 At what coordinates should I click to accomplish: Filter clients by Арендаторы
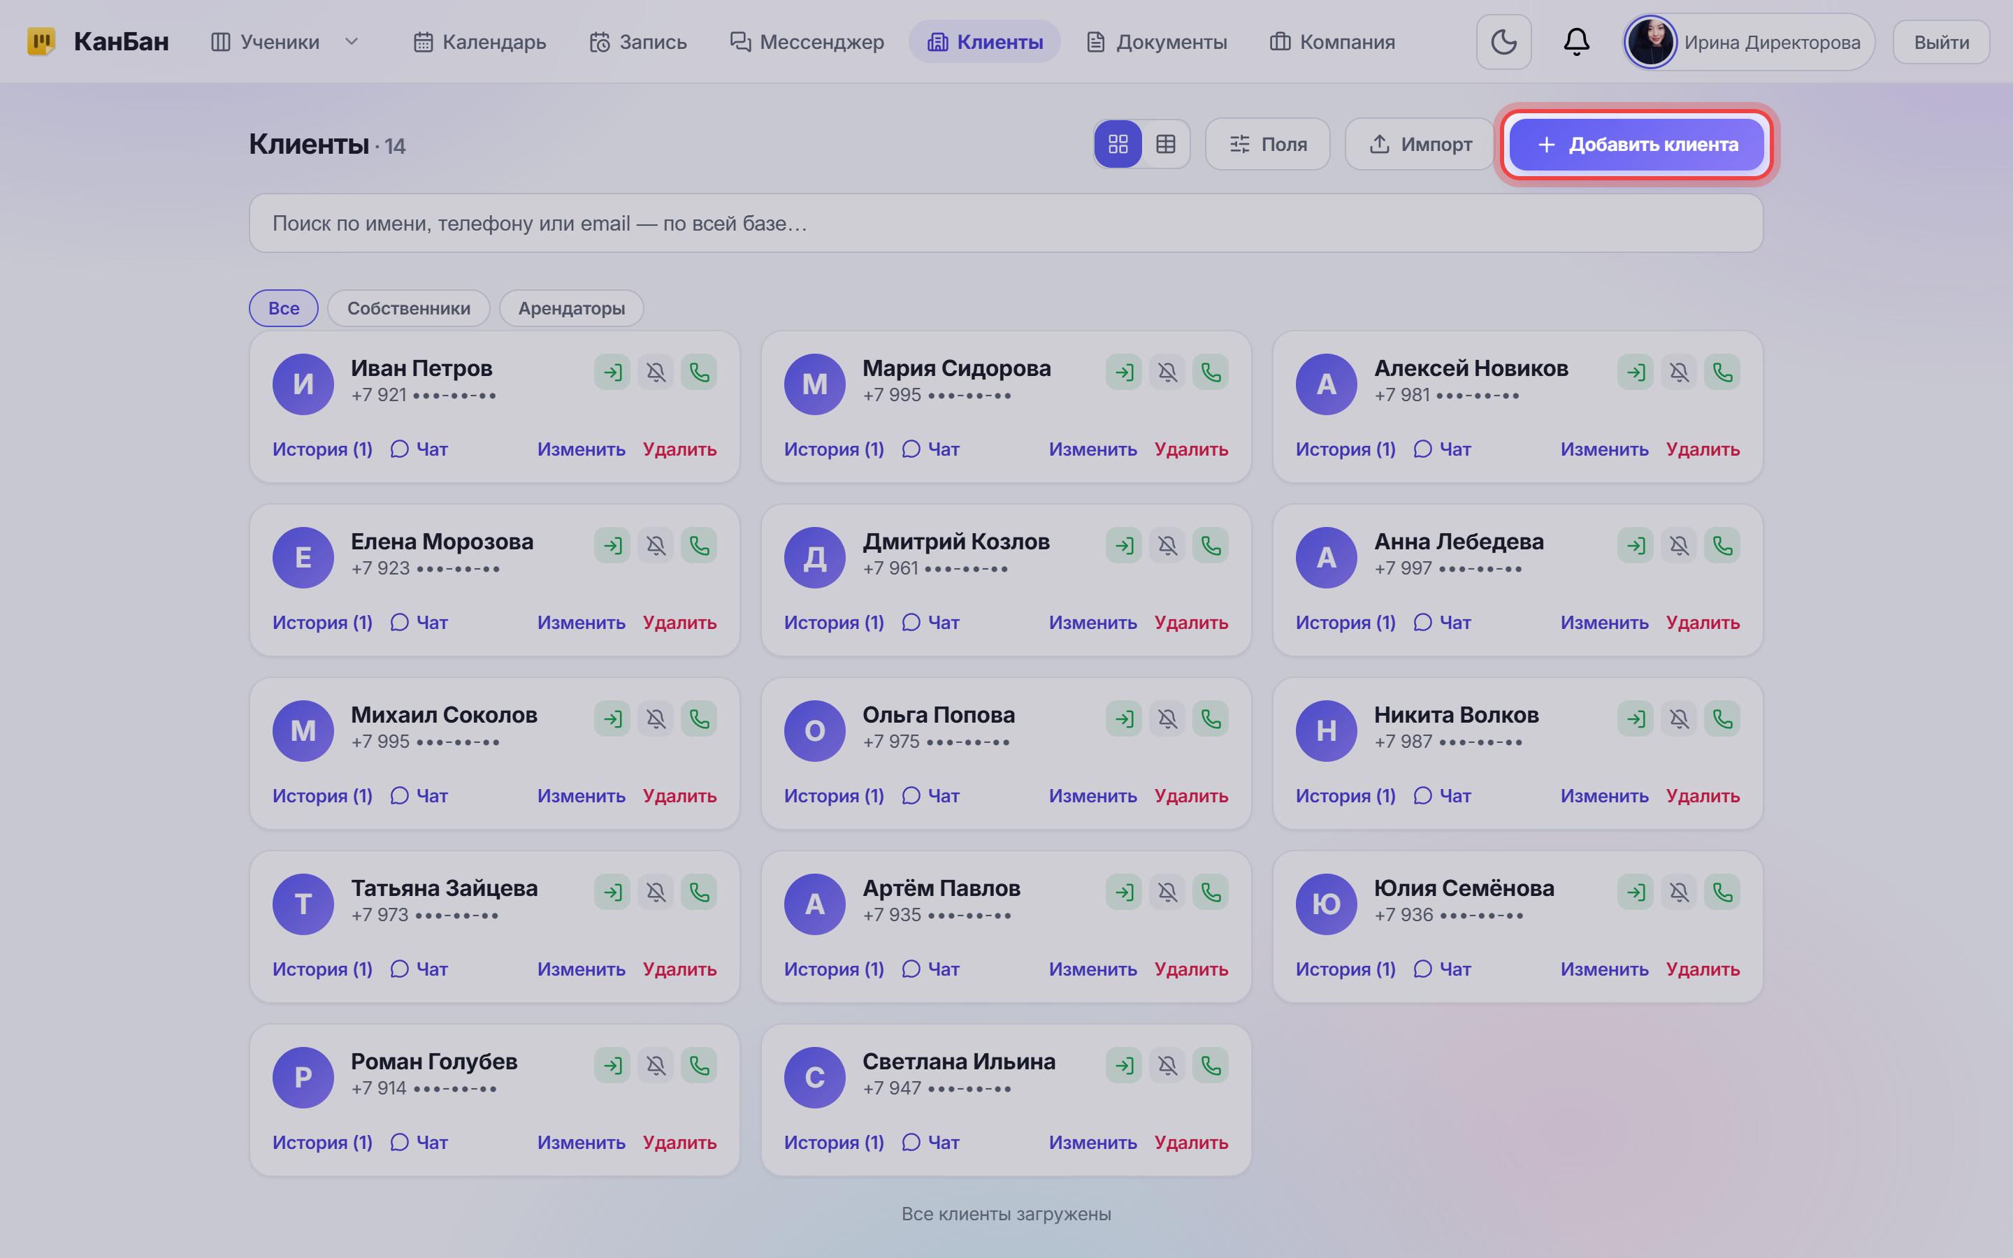click(572, 308)
